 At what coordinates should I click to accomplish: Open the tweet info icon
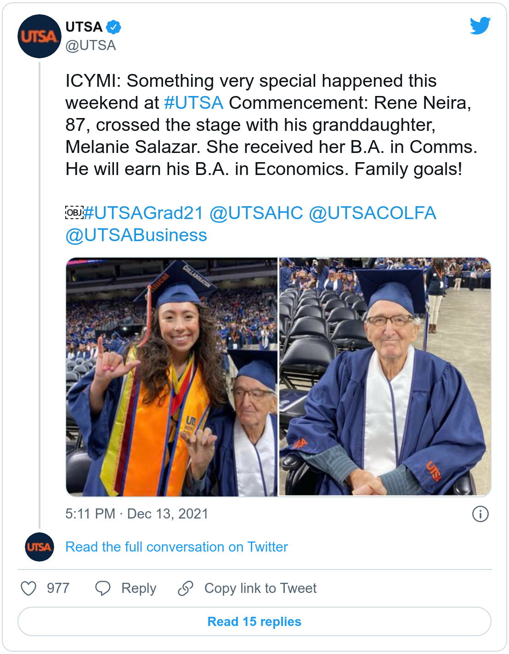480,514
